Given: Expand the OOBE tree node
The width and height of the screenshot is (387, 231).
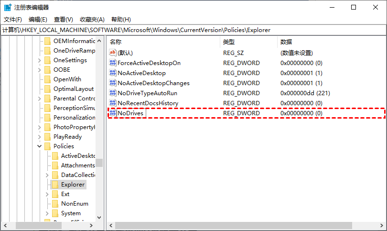Looking at the screenshot, I should tap(40, 70).
